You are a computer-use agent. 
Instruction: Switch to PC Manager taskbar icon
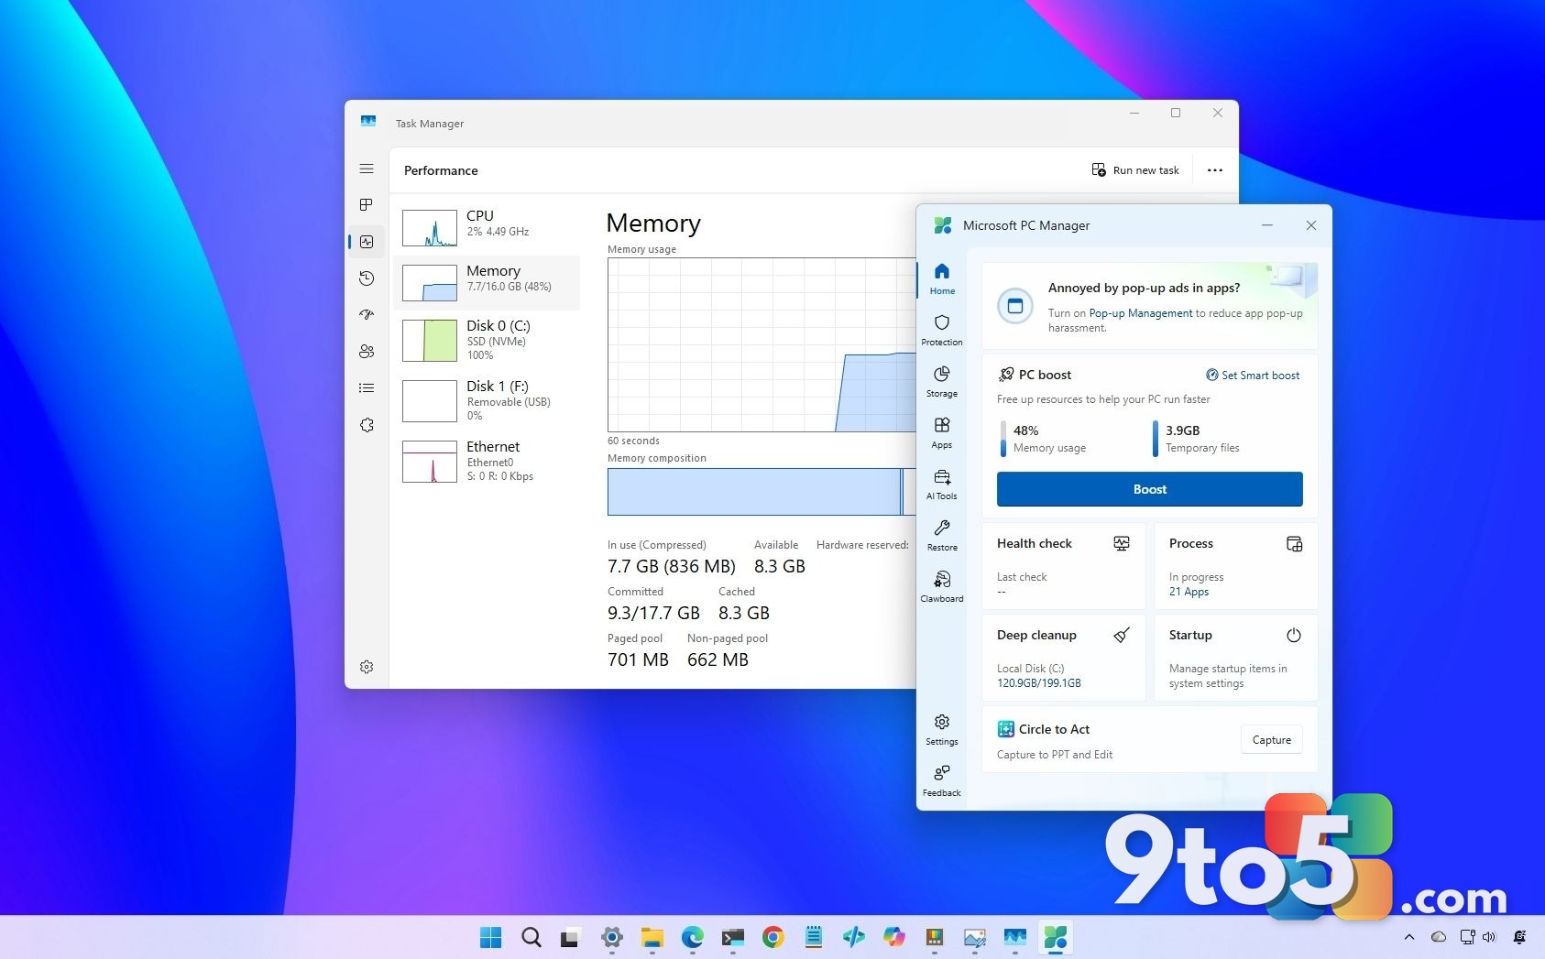click(1056, 937)
